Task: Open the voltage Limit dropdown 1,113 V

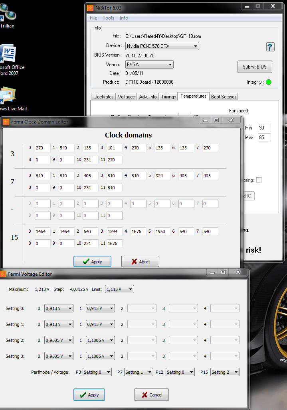Action: coord(119,289)
